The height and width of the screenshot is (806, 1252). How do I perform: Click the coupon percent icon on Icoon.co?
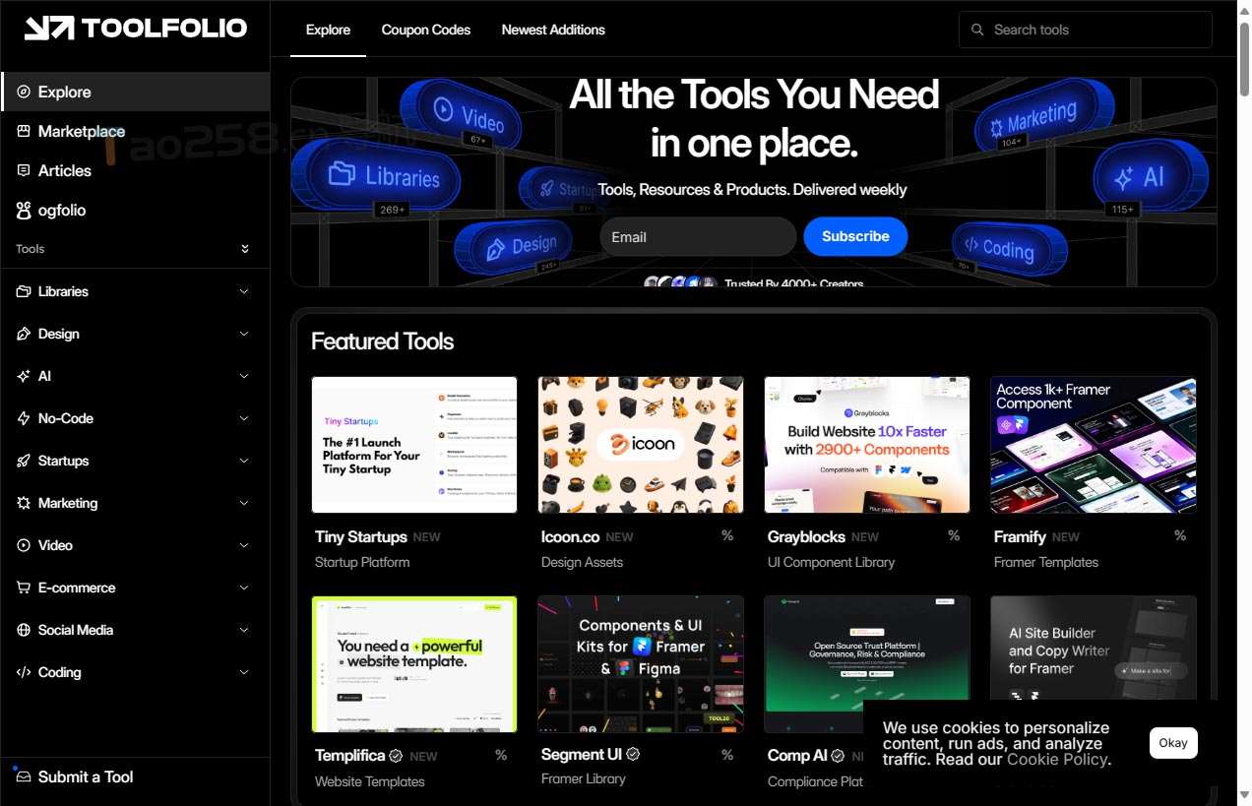pos(727,535)
